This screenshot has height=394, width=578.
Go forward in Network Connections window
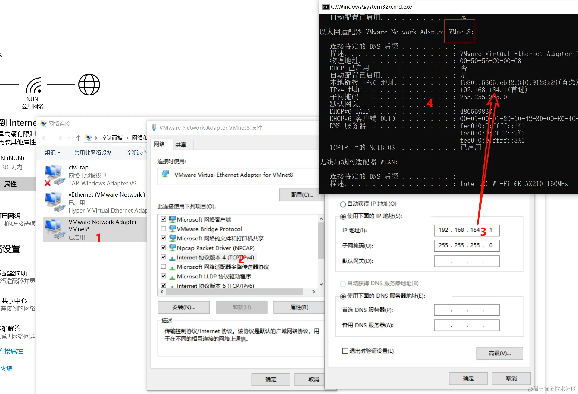[x=59, y=138]
